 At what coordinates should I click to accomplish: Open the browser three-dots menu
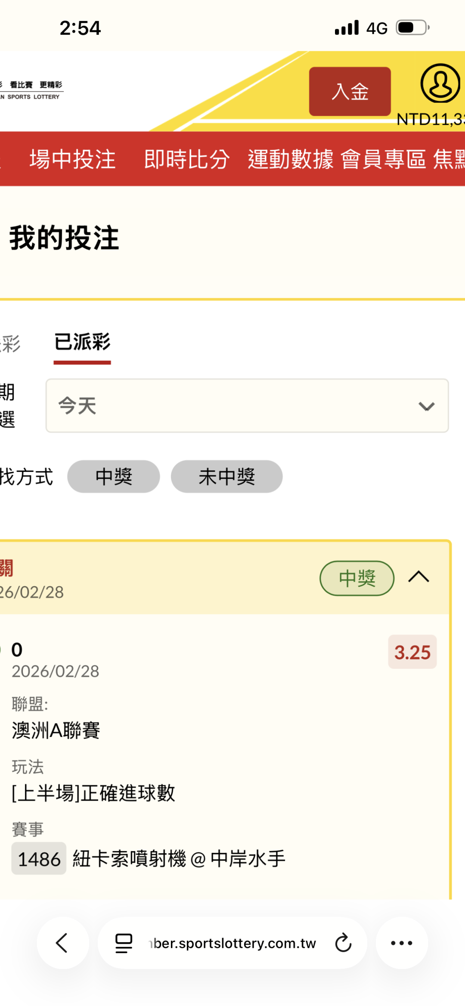[401, 943]
